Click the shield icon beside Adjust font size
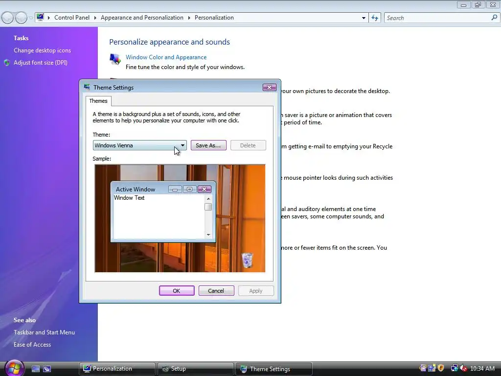 [7, 63]
